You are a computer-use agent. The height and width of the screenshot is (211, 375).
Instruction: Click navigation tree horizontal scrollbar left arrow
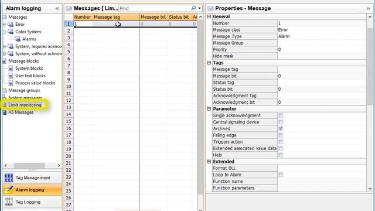(6, 165)
